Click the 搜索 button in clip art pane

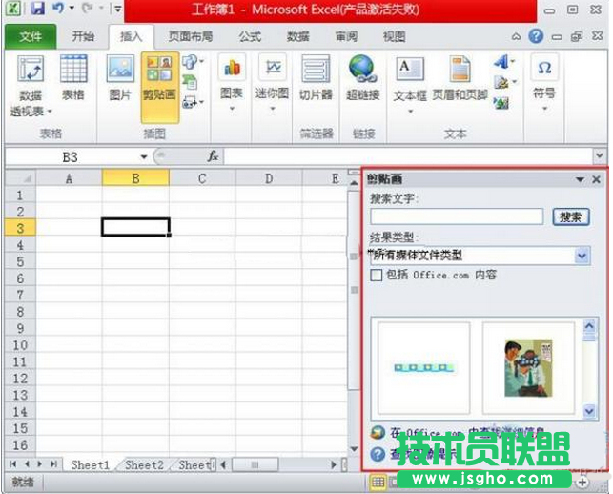[x=571, y=216]
